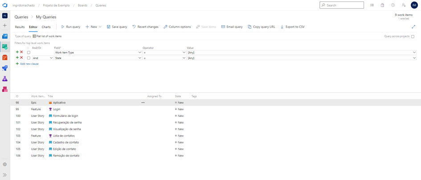Open actions ellipsis for Aplicativo row

point(143,103)
